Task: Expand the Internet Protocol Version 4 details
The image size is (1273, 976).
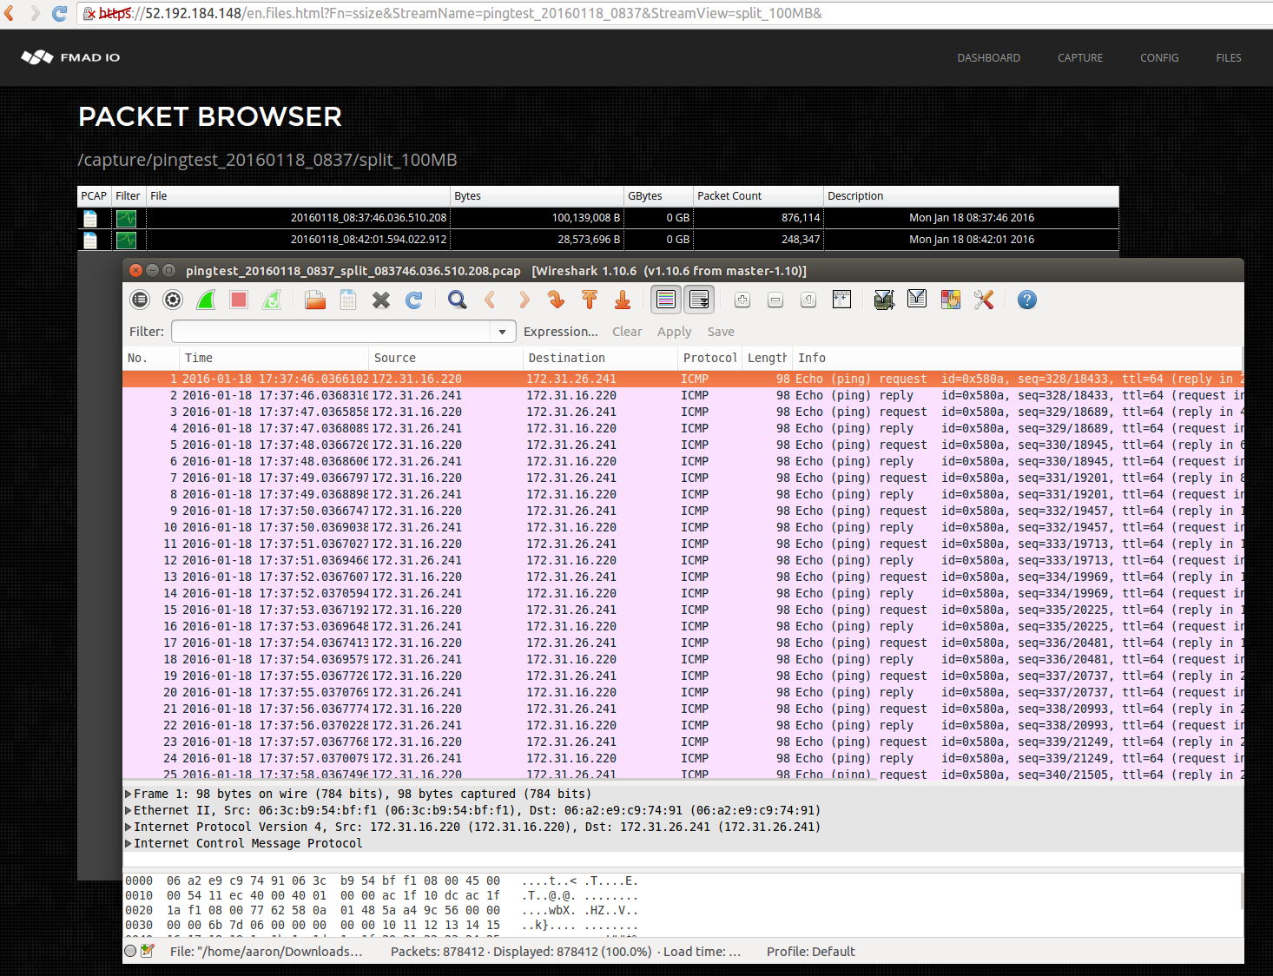Action: pos(127,827)
